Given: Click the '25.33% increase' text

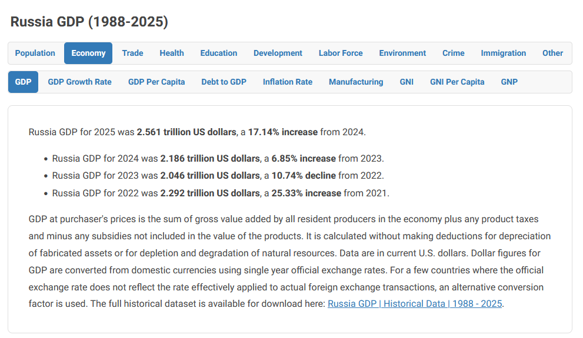Looking at the screenshot, I should [x=306, y=193].
